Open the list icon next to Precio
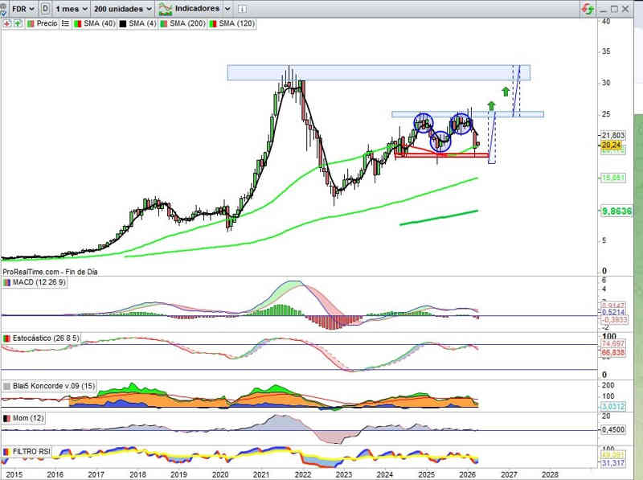The height and width of the screenshot is (480, 643). pos(65,24)
